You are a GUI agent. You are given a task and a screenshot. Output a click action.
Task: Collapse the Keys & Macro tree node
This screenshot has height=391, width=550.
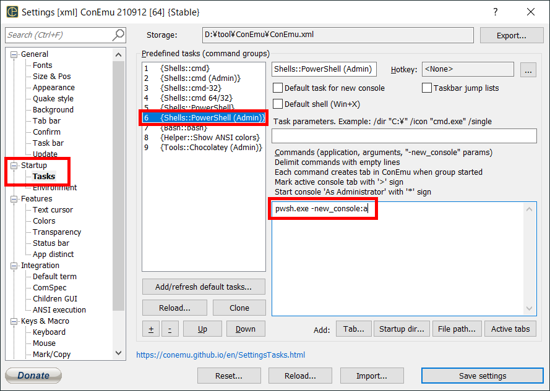[x=14, y=321]
